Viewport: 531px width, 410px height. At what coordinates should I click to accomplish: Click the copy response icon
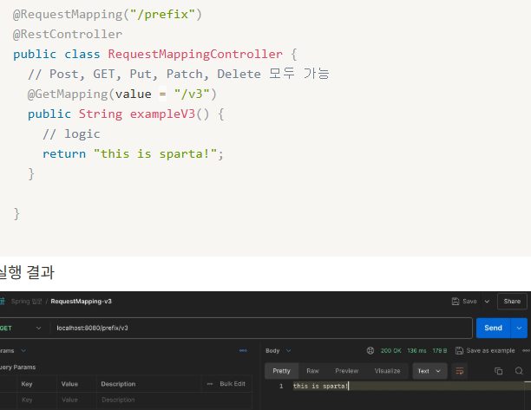[x=499, y=371]
